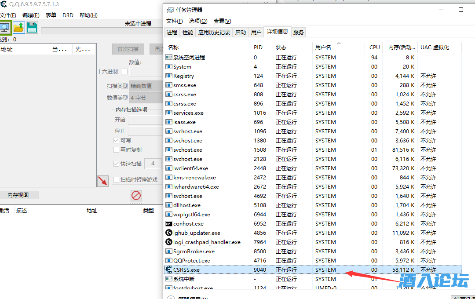475x299 pixels.
Task: Select the conhost.exe console icon
Action: click(168, 224)
